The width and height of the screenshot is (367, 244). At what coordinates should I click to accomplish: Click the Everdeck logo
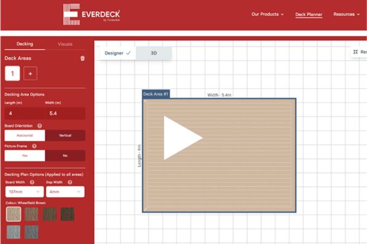click(92, 15)
